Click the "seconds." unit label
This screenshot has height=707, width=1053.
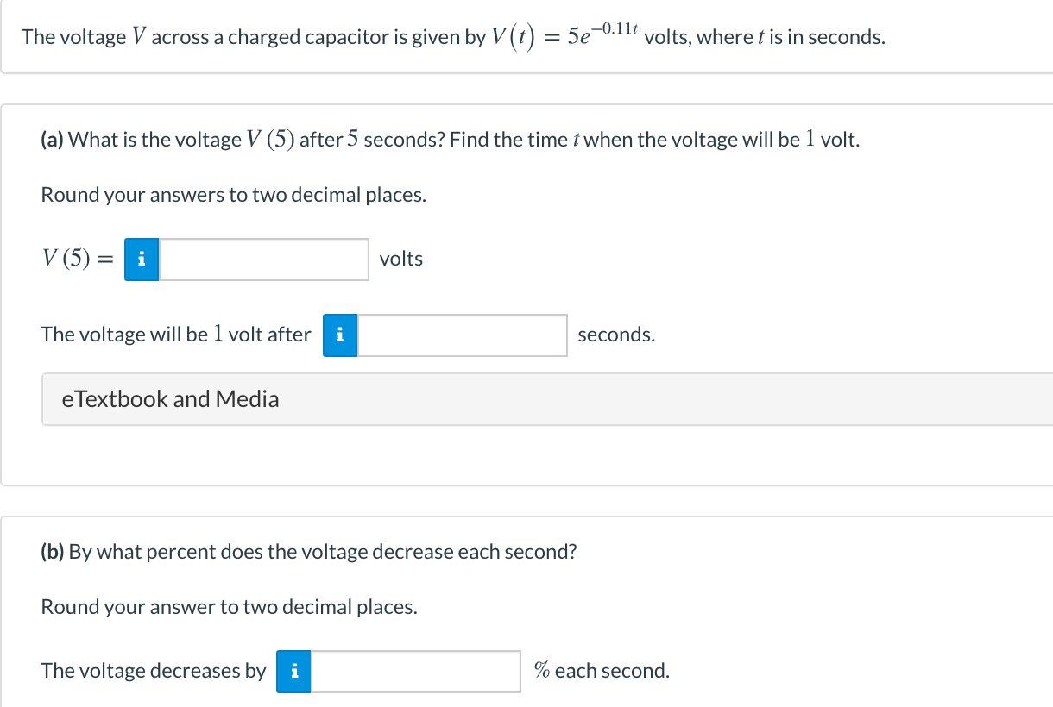coord(616,335)
